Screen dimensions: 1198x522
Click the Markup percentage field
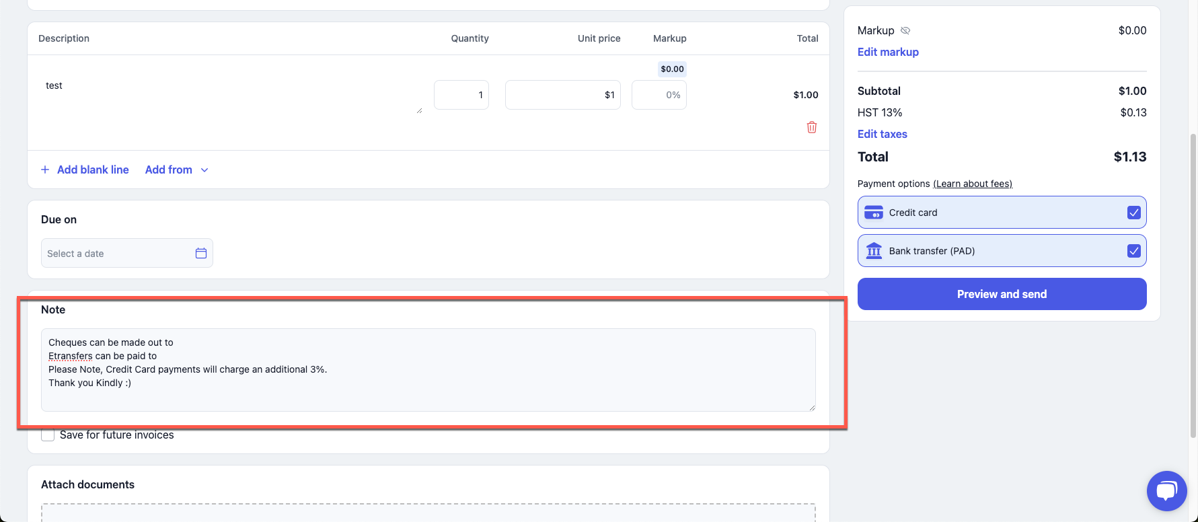click(659, 95)
